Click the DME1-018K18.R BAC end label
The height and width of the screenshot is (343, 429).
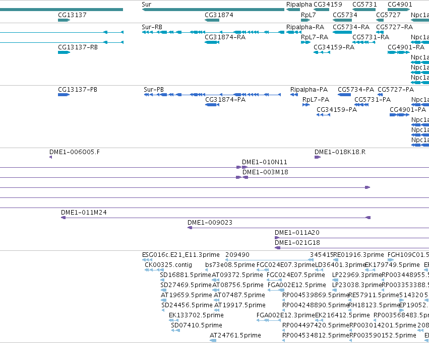340,152
